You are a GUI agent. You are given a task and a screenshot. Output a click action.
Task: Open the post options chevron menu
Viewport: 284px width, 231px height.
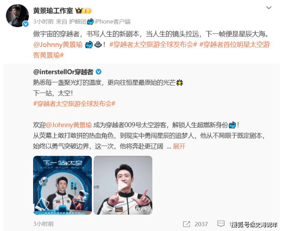click(x=269, y=8)
